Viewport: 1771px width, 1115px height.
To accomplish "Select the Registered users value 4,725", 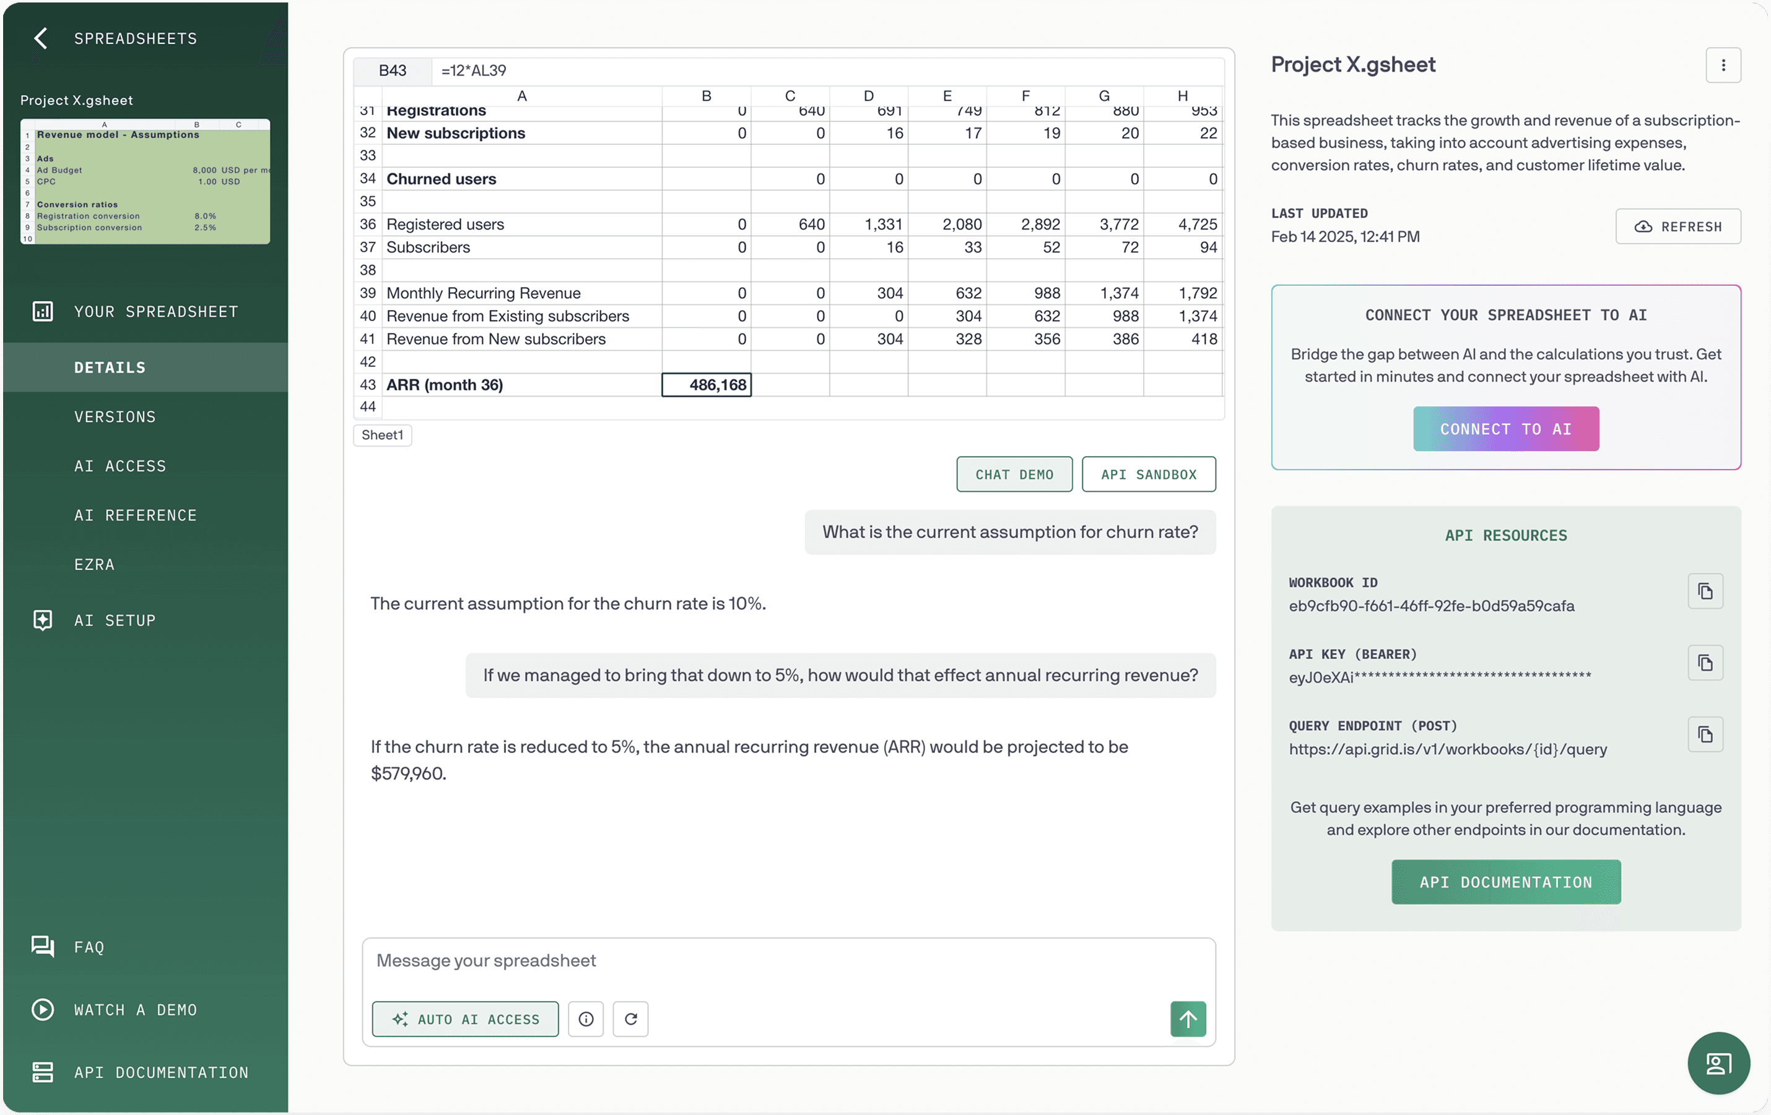I will click(1183, 225).
